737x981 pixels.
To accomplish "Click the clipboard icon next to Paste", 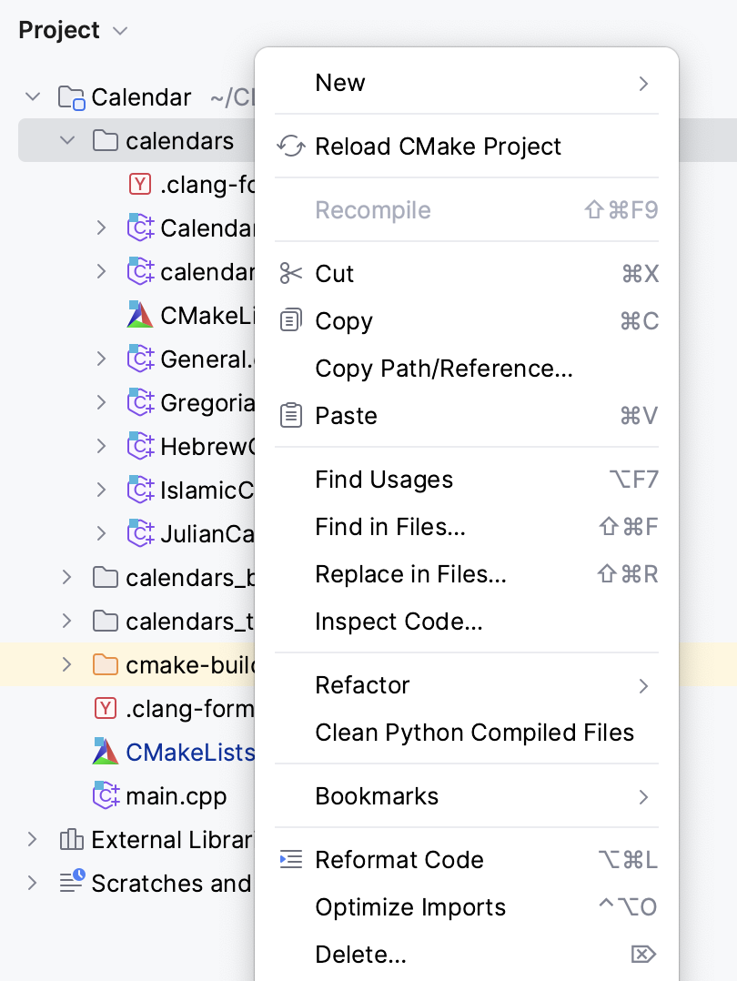I will click(x=290, y=414).
